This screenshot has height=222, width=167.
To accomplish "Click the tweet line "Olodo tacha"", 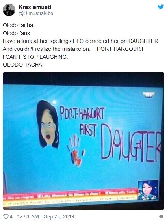I will (x=18, y=25).
